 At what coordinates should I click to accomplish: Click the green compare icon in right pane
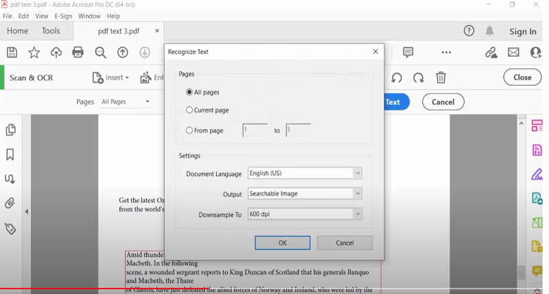pyautogui.click(x=537, y=222)
